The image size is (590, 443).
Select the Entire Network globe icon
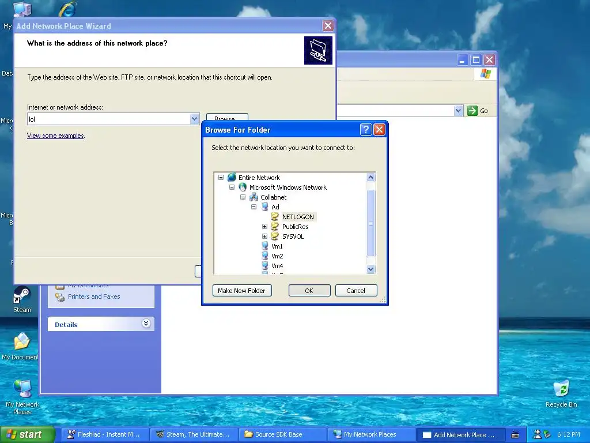click(x=232, y=177)
